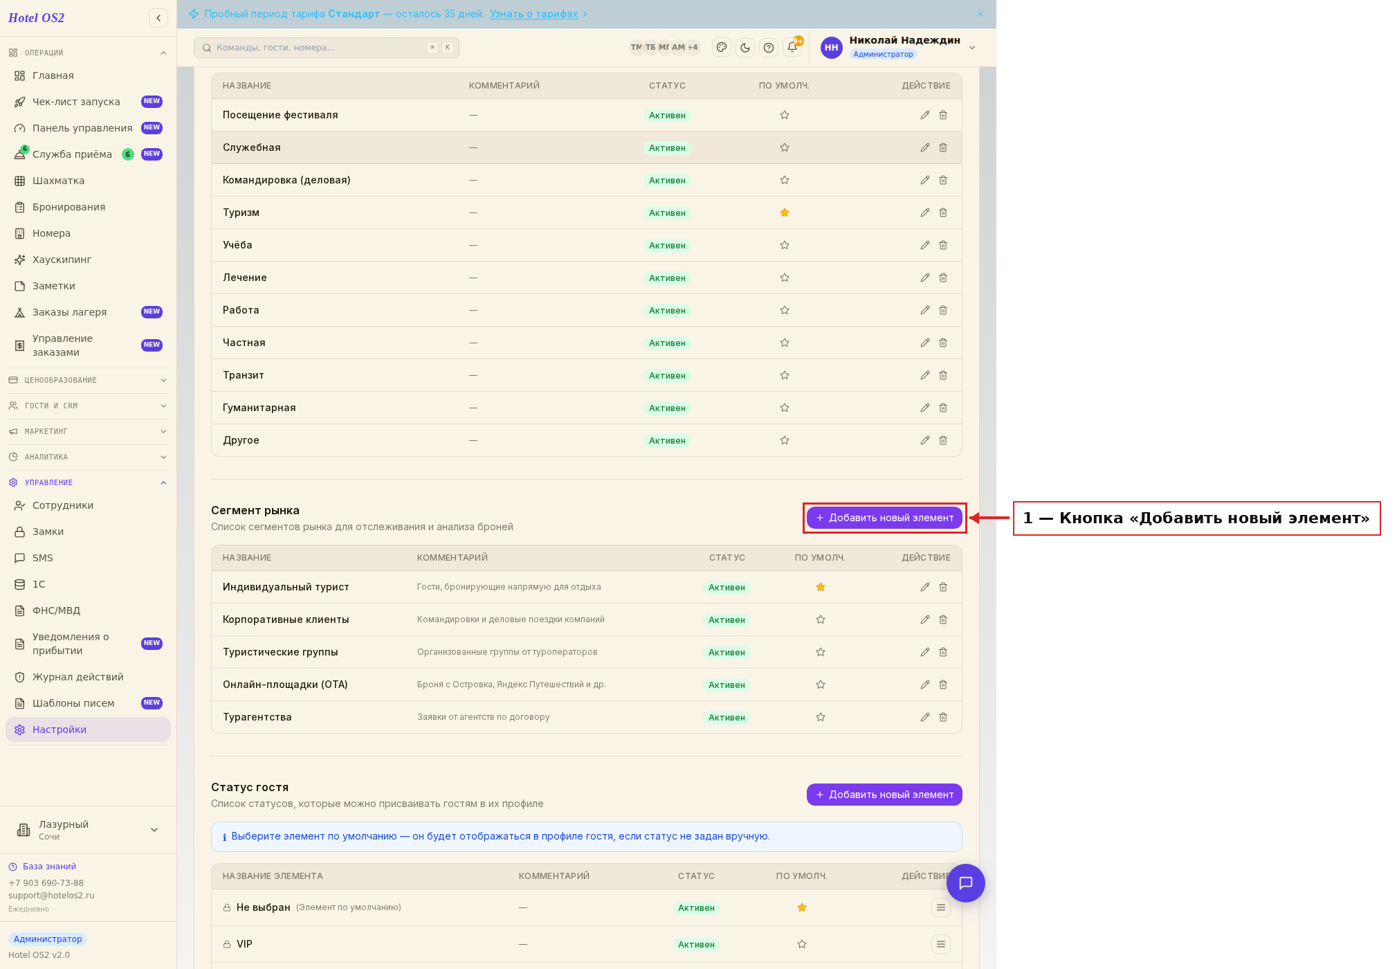Expand the Маркетинг sidebar section
This screenshot has width=1397, height=969.
click(x=88, y=431)
